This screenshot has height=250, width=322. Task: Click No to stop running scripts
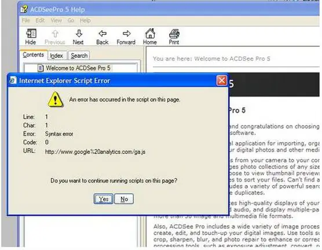[124, 199]
